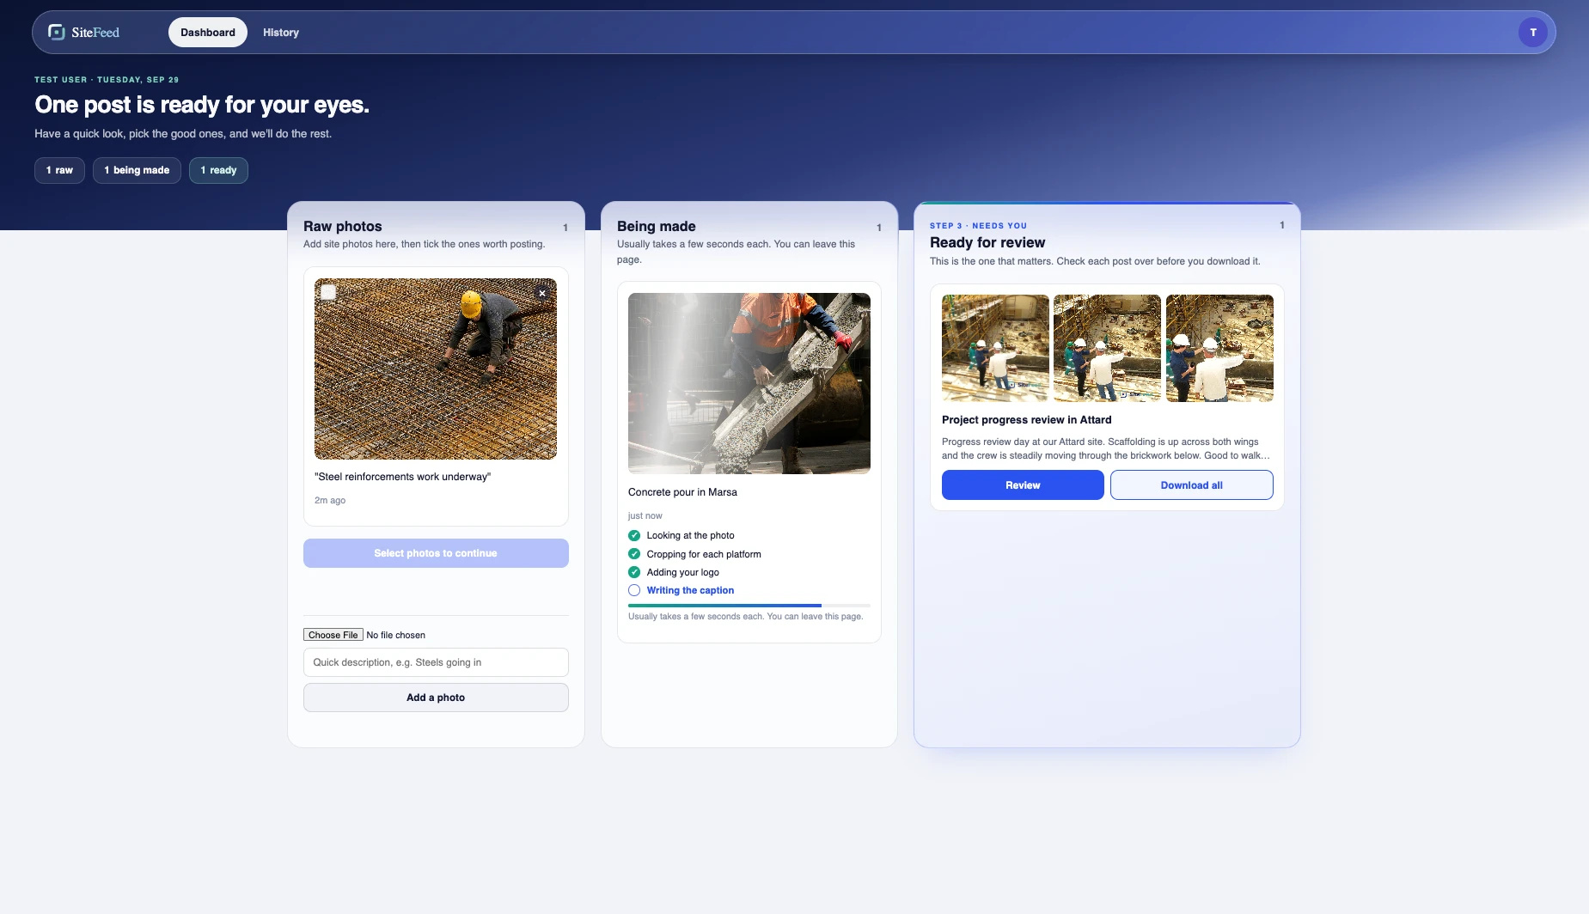The width and height of the screenshot is (1589, 914).
Task: Click the 'Ready for review' heading
Action: (987, 243)
